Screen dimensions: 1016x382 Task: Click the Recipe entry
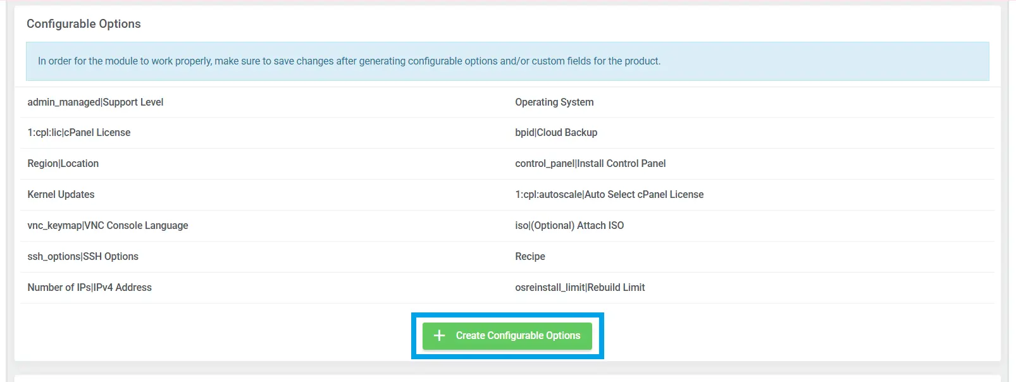coord(530,256)
